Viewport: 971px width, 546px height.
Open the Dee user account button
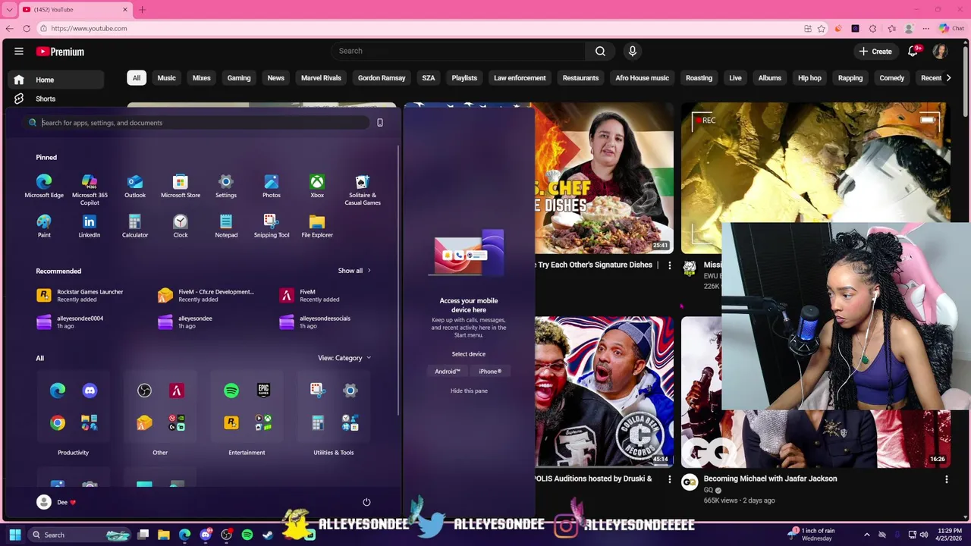tap(56, 502)
